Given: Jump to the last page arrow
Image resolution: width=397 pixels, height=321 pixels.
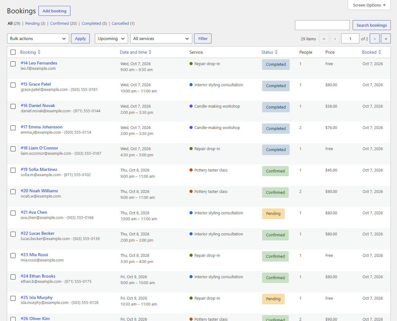Looking at the screenshot, I should (386, 38).
